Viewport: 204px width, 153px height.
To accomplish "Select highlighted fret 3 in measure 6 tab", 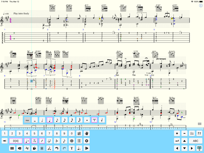I will [31, 81].
